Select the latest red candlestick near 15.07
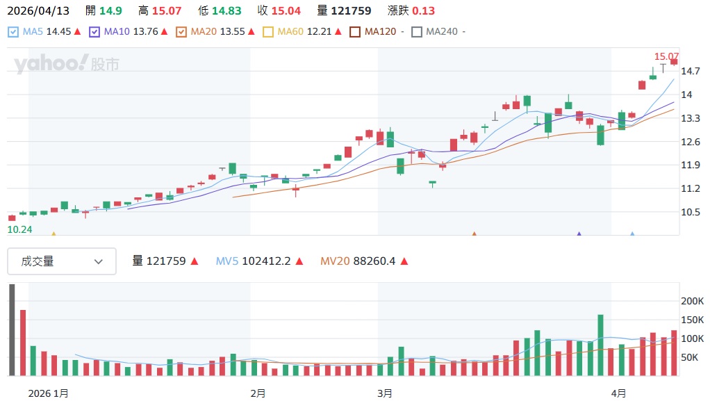This screenshot has width=710, height=401. point(673,62)
